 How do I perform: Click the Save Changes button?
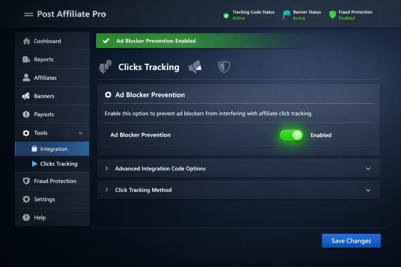point(351,241)
